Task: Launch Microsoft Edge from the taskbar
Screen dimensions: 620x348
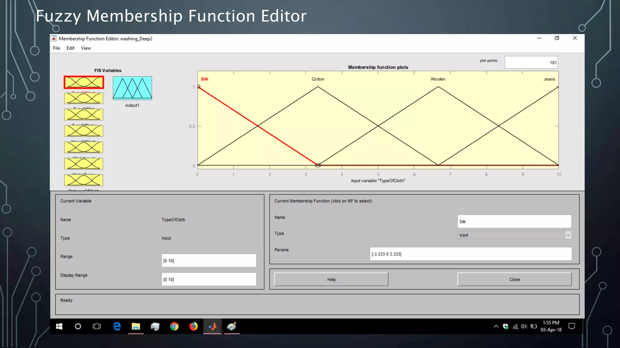Action: (x=117, y=326)
